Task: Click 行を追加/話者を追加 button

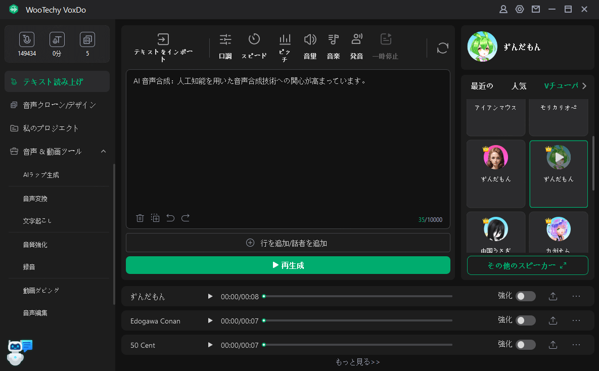Action: coord(288,243)
